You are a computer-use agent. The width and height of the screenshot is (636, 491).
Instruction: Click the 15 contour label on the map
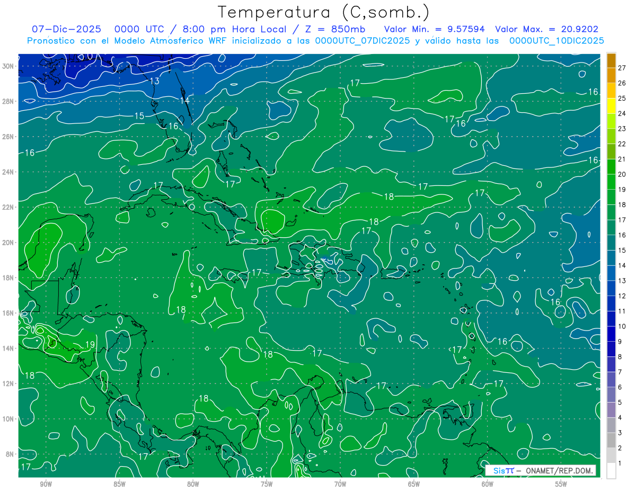point(139,116)
